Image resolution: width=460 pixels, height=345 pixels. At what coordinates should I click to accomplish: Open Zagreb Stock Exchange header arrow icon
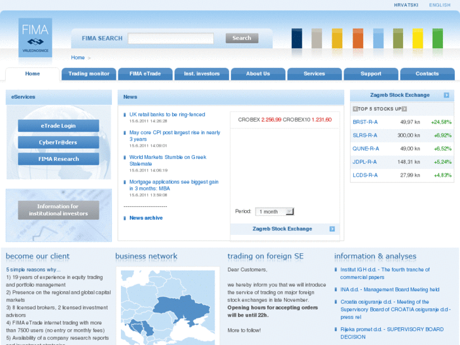click(446, 95)
